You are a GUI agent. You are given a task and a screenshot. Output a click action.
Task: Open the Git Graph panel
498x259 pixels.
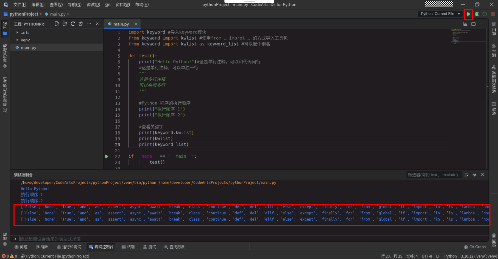[x=475, y=247]
